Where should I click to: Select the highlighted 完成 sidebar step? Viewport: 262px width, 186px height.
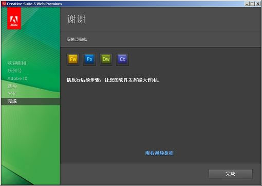30,102
